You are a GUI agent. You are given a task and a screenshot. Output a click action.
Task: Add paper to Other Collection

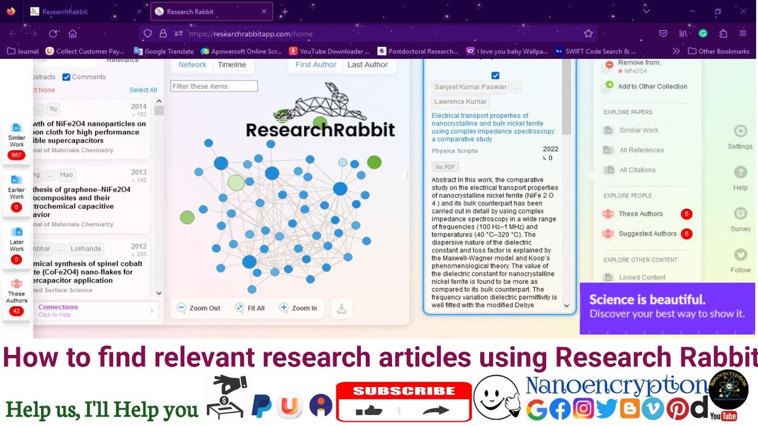point(645,86)
